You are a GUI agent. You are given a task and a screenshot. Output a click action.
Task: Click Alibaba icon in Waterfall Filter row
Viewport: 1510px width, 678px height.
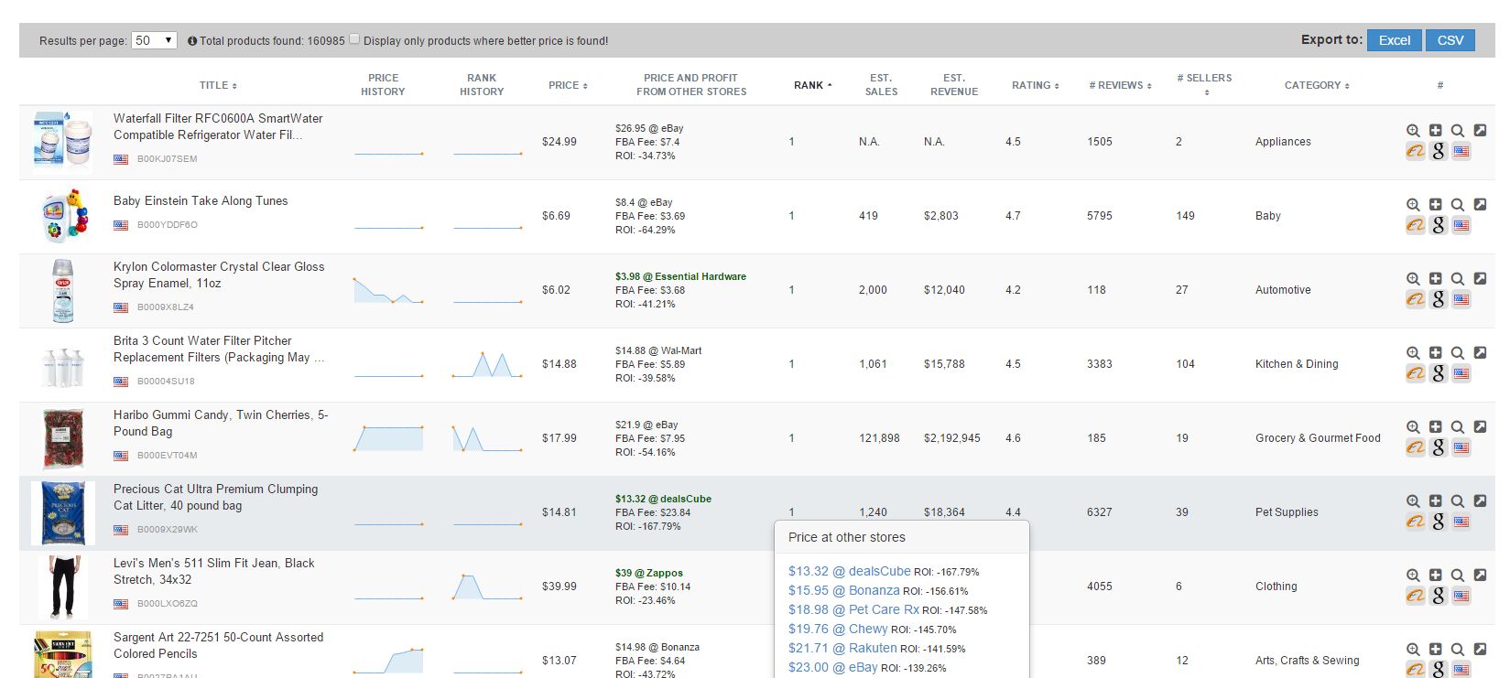coord(1416,151)
